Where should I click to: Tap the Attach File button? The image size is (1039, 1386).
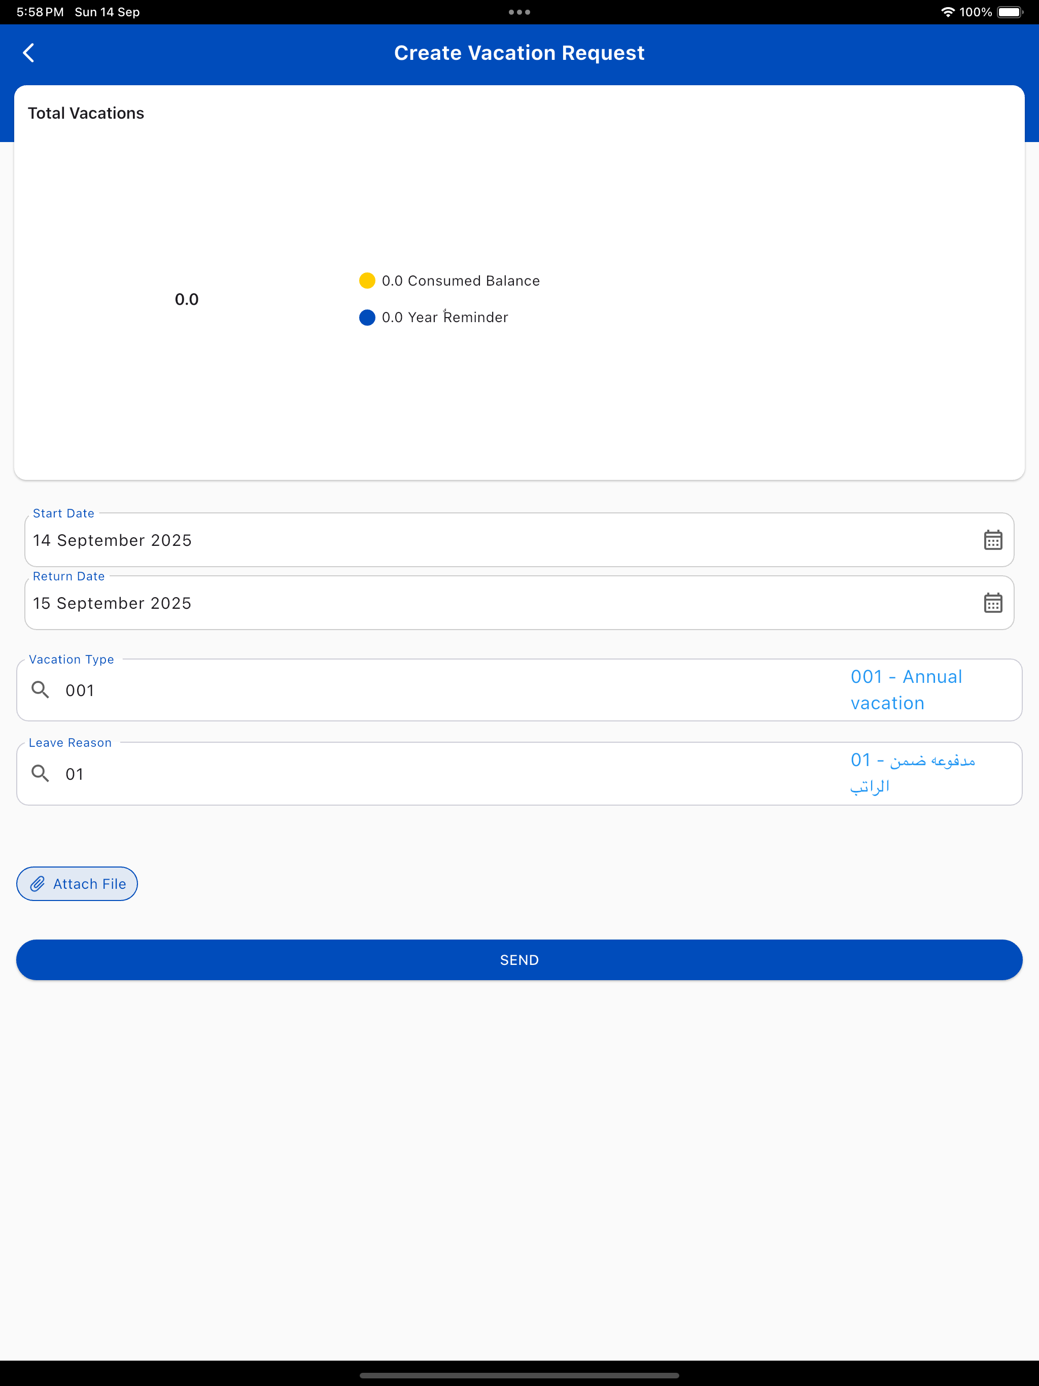pos(77,883)
